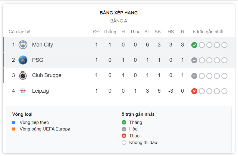This screenshot has height=156, width=238.
Task: Click the Thắng column header
Action: (x=110, y=32)
